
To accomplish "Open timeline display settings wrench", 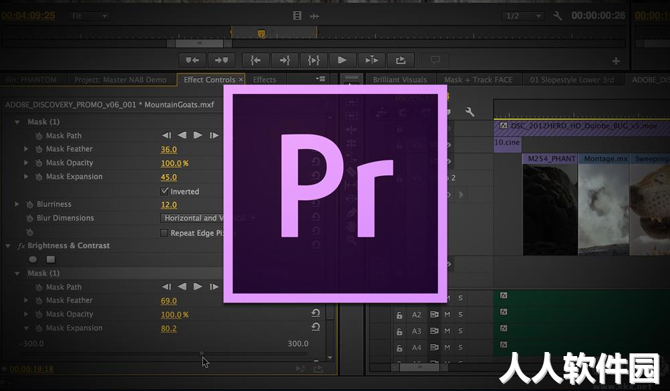I will [470, 112].
